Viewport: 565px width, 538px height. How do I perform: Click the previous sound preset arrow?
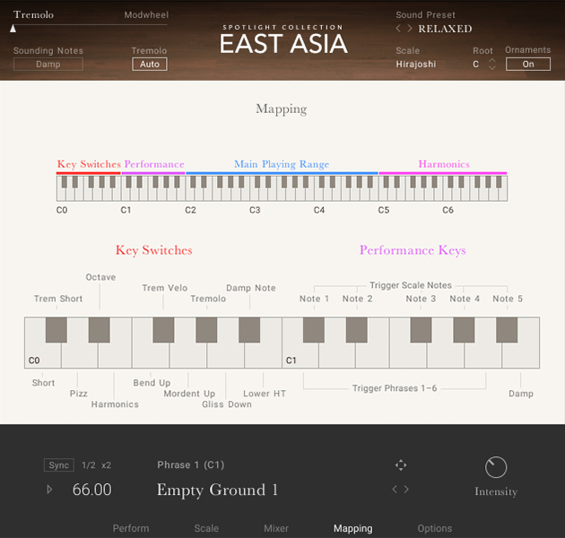(398, 29)
